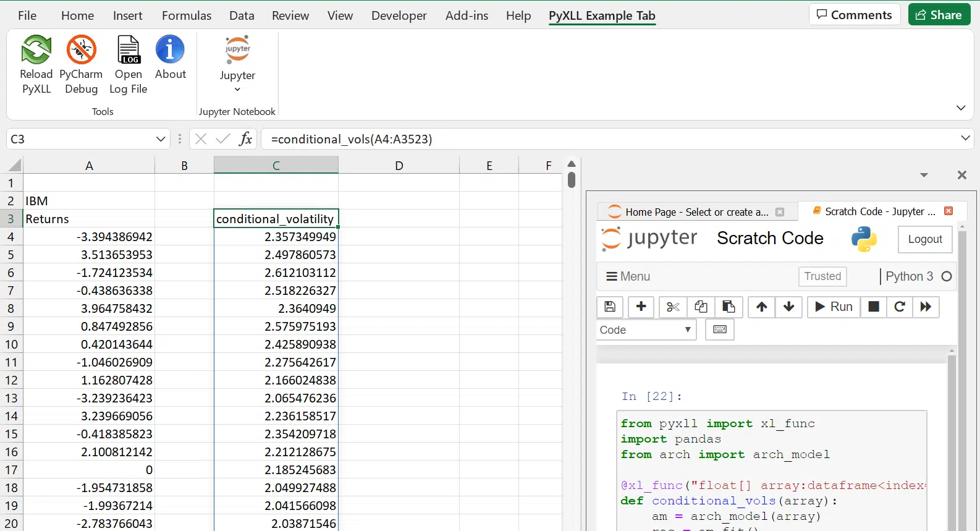Viewport: 980px width, 531px height.
Task: Open the cell type Code dropdown
Action: (646, 329)
